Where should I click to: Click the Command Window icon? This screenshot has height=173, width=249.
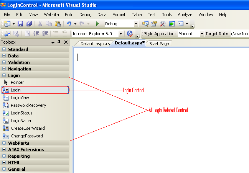(181, 24)
